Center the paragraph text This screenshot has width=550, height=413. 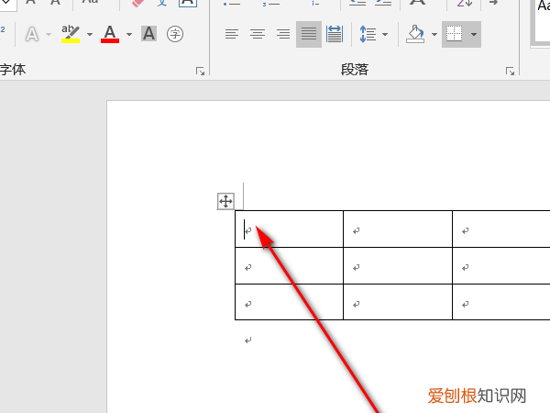point(258,34)
